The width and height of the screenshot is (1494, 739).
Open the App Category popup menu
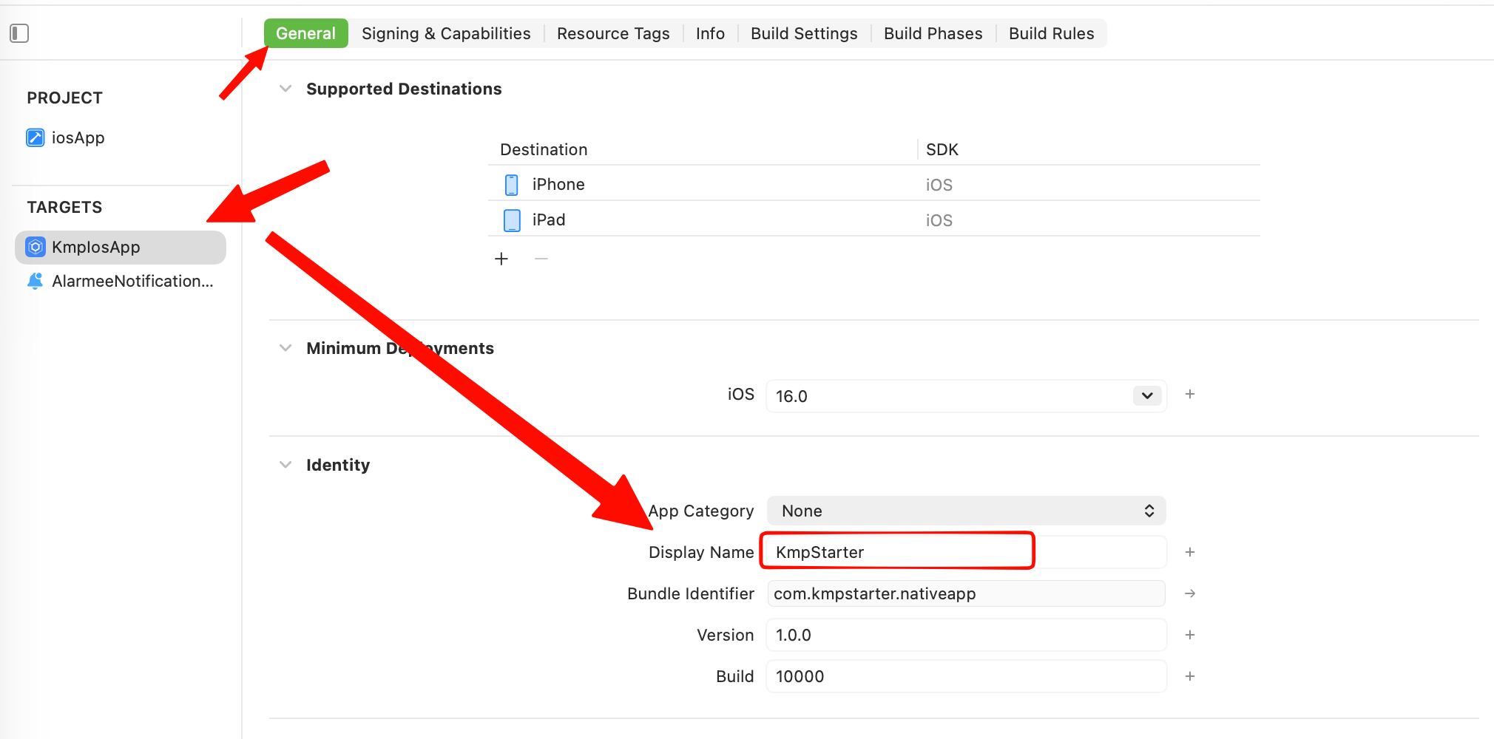click(x=966, y=511)
